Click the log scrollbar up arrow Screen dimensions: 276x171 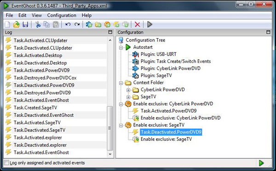coord(110,40)
